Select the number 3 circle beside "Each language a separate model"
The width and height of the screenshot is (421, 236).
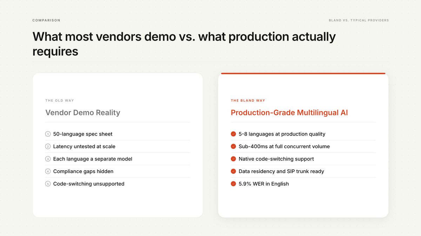click(x=48, y=159)
